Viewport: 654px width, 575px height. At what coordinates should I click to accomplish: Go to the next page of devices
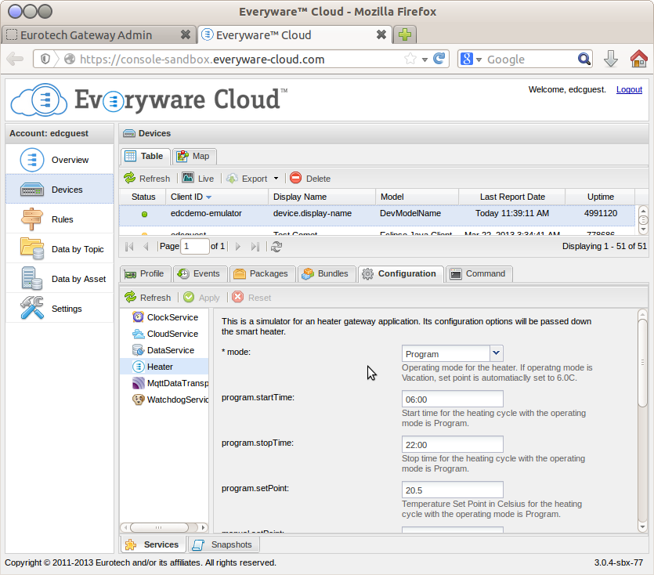click(238, 247)
